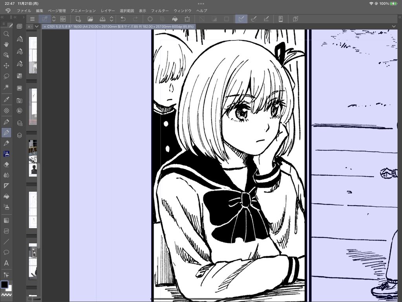Open the 選択範囲 menu

[x=127, y=11]
